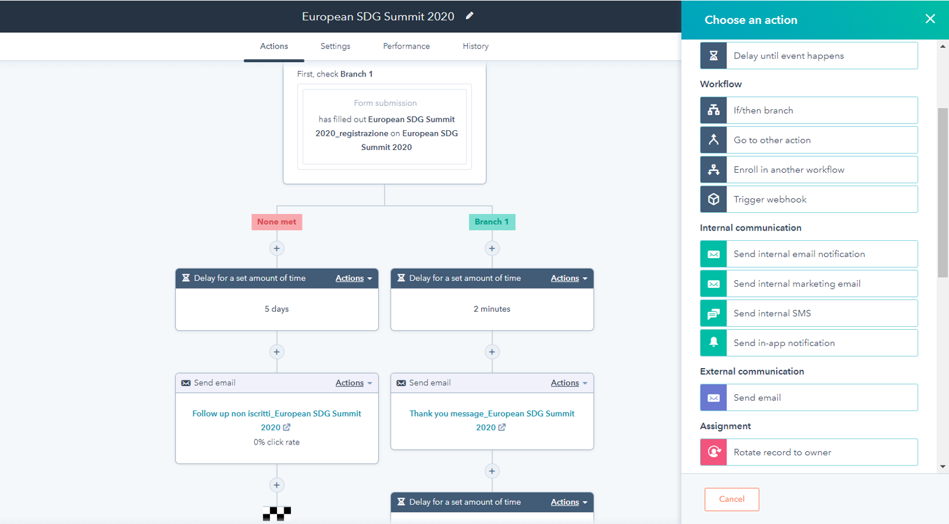
Task: Select the Send internal email notification icon
Action: click(713, 254)
